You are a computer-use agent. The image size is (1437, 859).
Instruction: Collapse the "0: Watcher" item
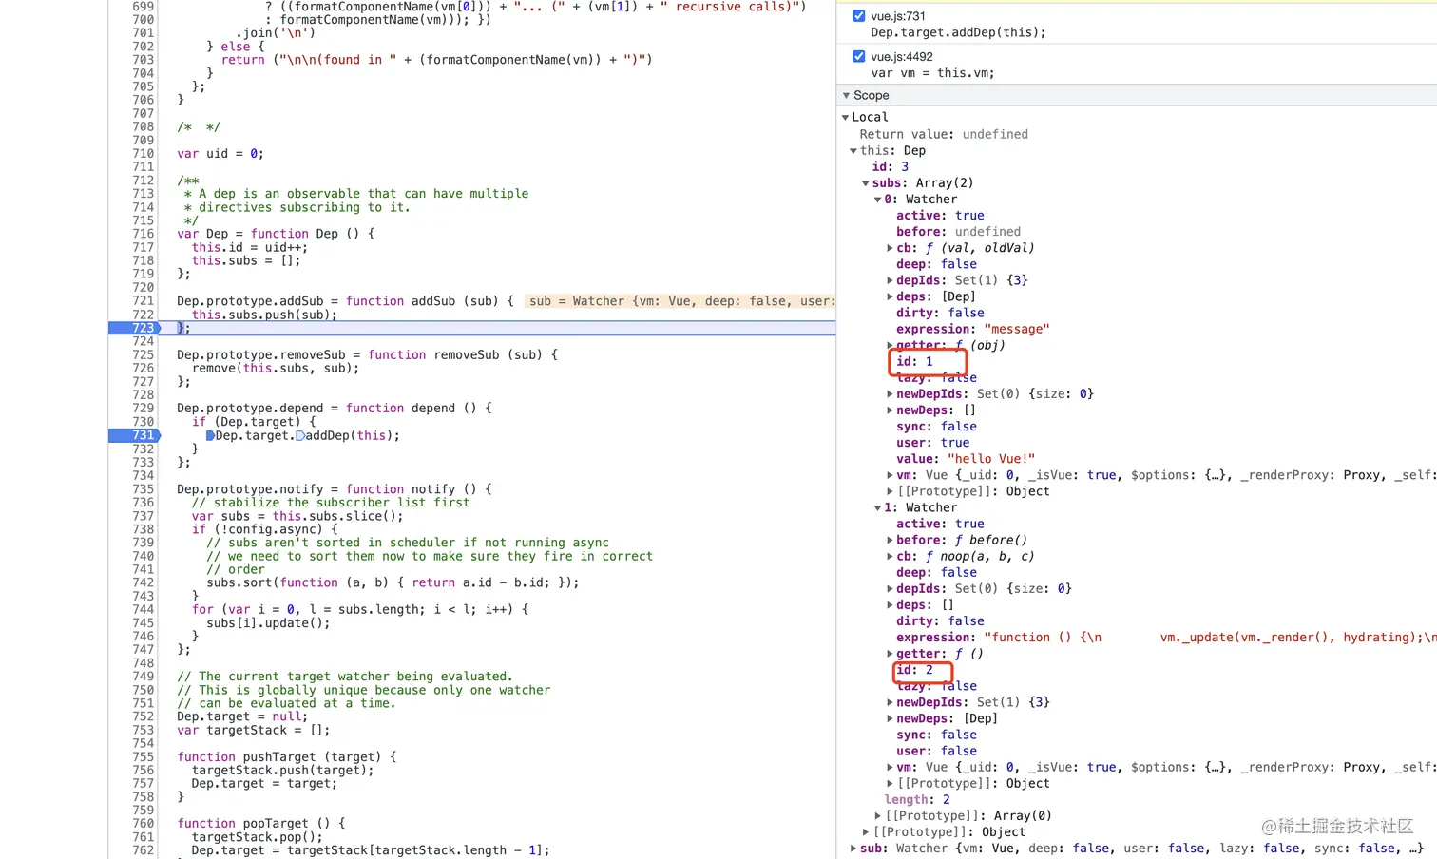(878, 200)
